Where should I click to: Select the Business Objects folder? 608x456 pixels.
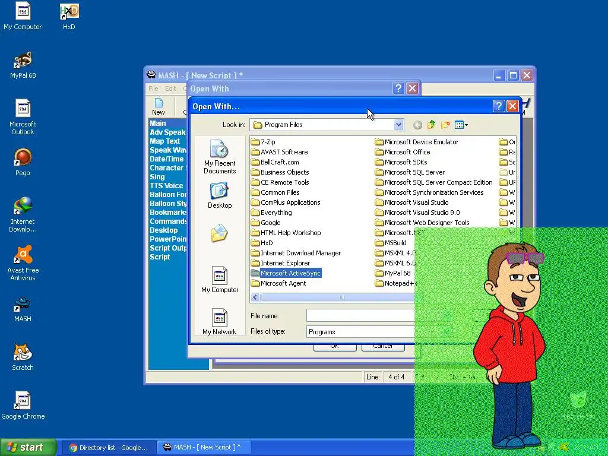(280, 172)
